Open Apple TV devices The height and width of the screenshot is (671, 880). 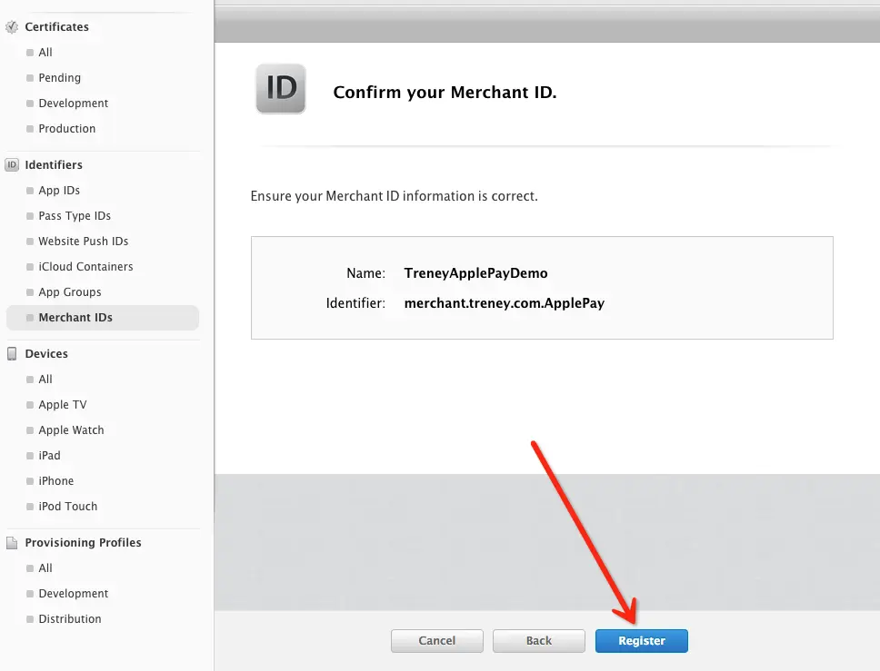coord(63,405)
